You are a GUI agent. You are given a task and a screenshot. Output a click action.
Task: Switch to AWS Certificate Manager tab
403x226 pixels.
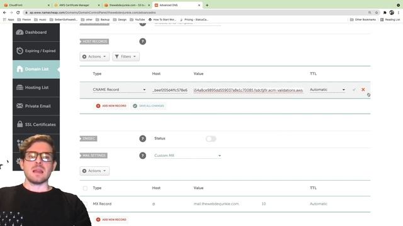coord(77,5)
